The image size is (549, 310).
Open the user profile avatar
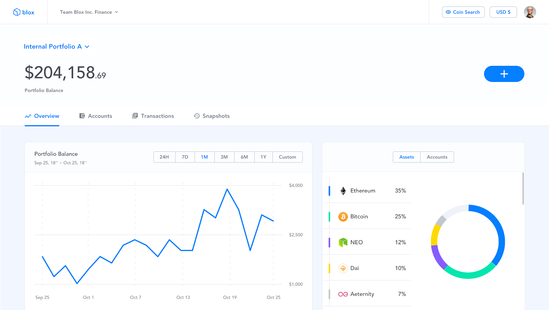coord(530,12)
